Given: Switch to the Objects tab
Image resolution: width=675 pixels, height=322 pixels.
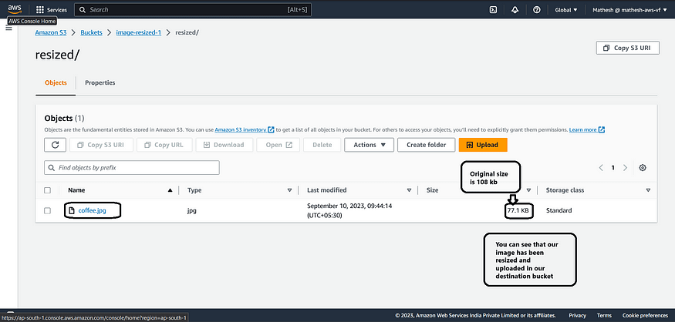Looking at the screenshot, I should 56,82.
